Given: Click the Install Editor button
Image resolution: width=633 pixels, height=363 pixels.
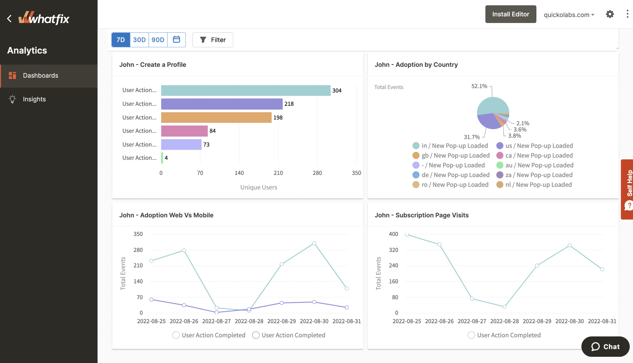Looking at the screenshot, I should point(511,14).
